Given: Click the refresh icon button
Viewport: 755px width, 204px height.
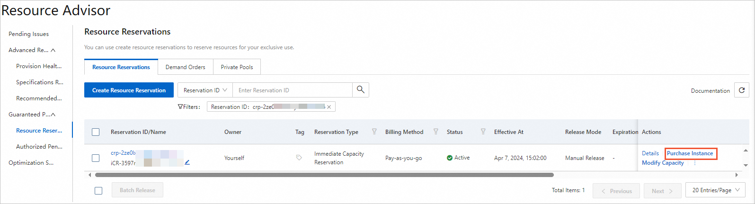Looking at the screenshot, I should tap(742, 90).
